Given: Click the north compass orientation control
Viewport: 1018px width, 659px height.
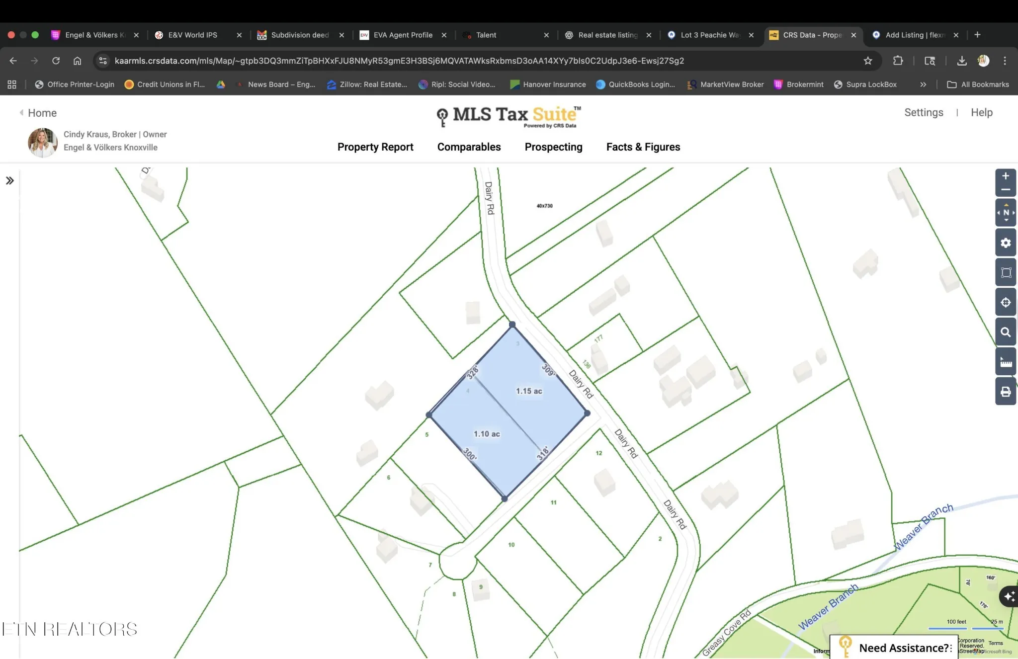Looking at the screenshot, I should point(1006,213).
